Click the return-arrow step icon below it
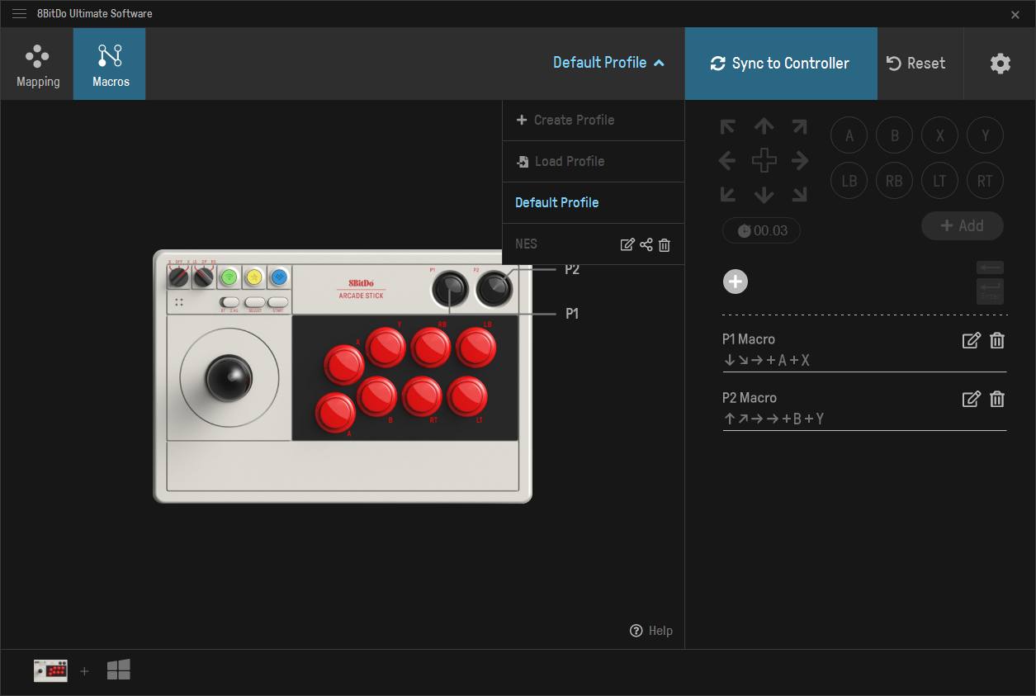The height and width of the screenshot is (696, 1036). (991, 291)
